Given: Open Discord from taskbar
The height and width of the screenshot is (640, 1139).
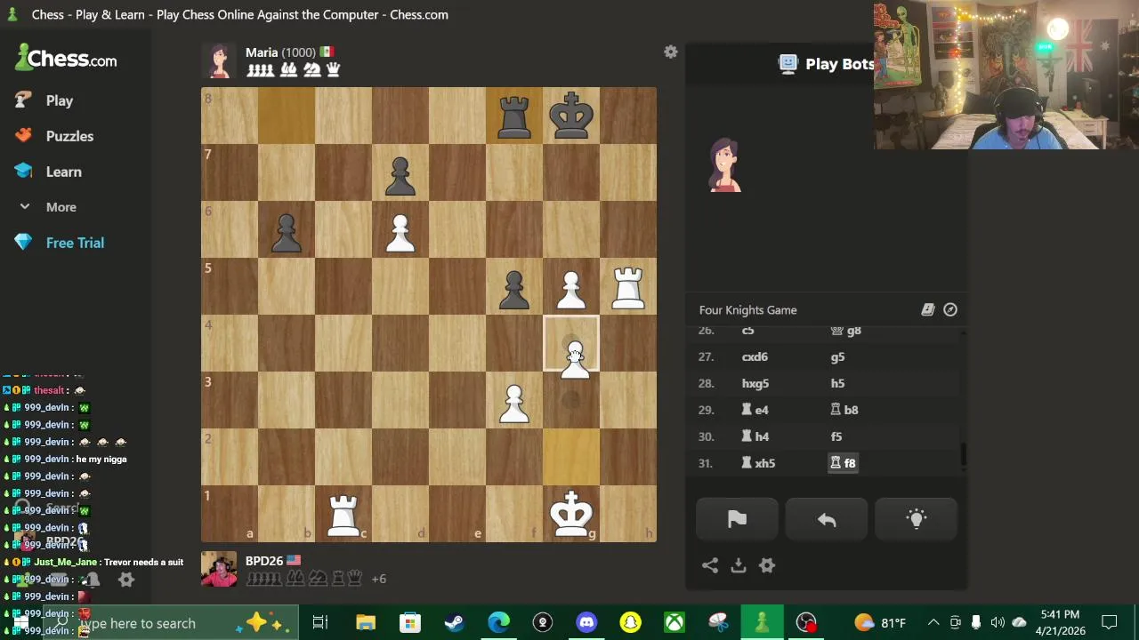Looking at the screenshot, I should 586,622.
